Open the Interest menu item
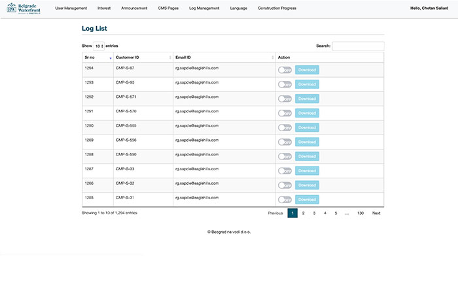Image resolution: width=458 pixels, height=284 pixels. click(x=104, y=8)
